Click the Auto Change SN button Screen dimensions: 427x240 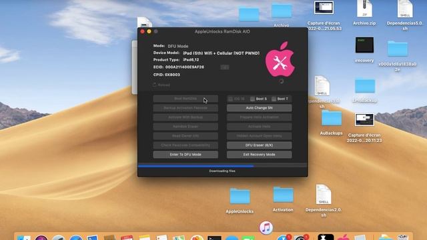click(x=260, y=108)
